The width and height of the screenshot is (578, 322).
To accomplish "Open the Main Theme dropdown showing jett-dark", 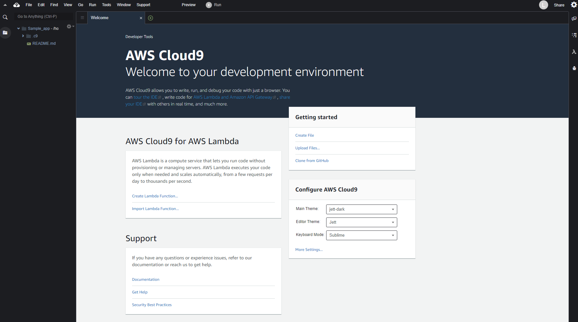I will tap(362, 209).
